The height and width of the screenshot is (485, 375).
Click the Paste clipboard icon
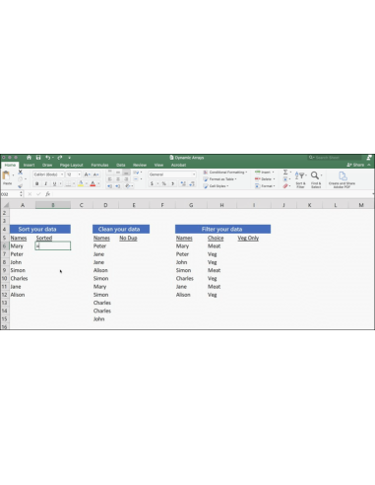tap(6, 175)
